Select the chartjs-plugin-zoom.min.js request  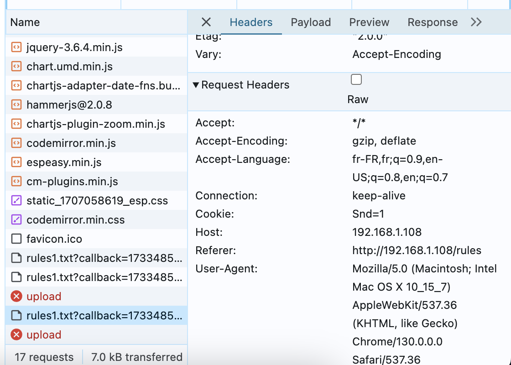pos(96,124)
